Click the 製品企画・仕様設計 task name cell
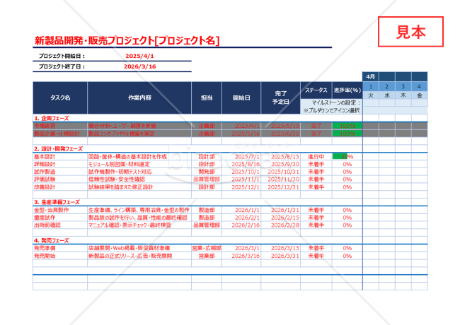The image size is (460, 325). point(60,134)
